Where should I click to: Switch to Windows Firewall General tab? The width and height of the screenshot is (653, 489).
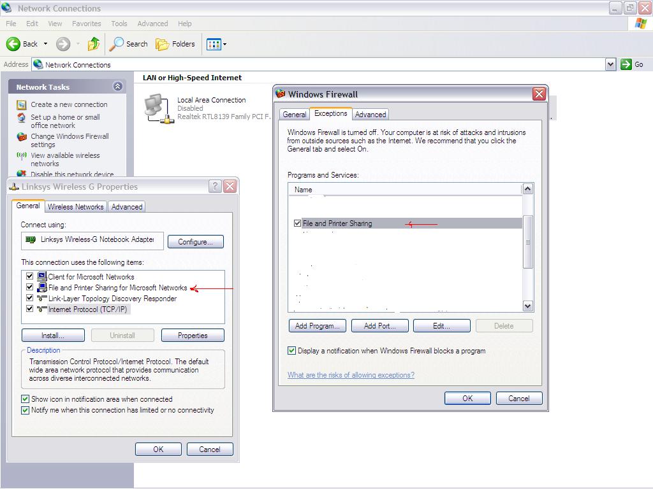click(295, 115)
